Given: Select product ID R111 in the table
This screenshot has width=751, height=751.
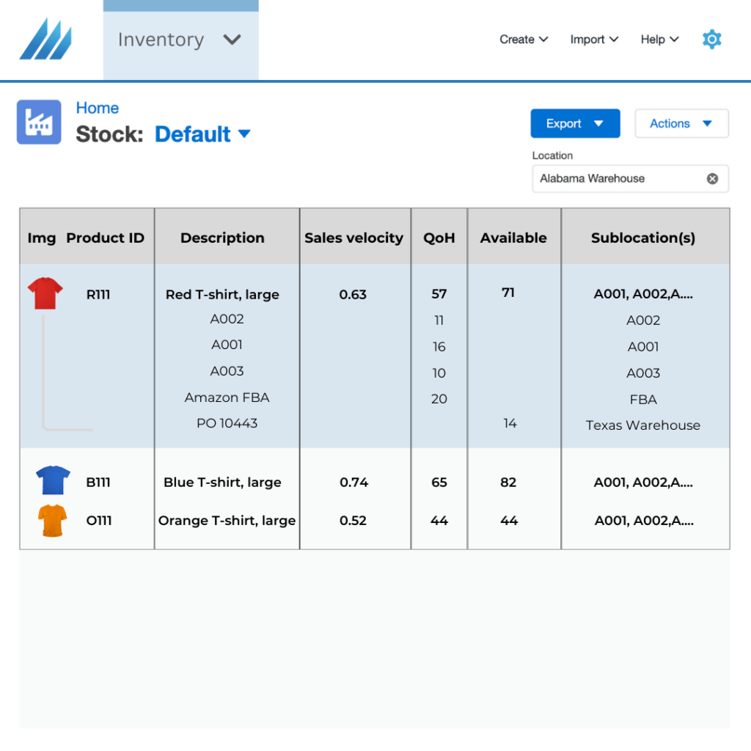Looking at the screenshot, I should pyautogui.click(x=98, y=294).
